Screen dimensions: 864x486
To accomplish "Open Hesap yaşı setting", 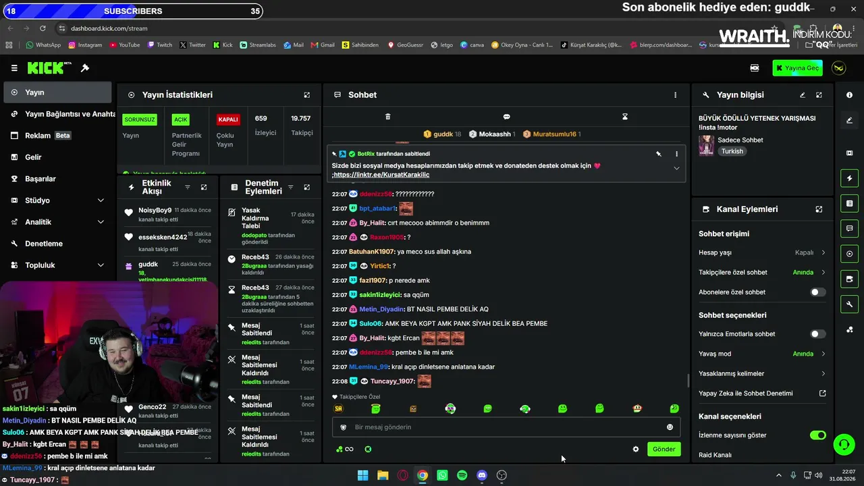I will pos(762,252).
